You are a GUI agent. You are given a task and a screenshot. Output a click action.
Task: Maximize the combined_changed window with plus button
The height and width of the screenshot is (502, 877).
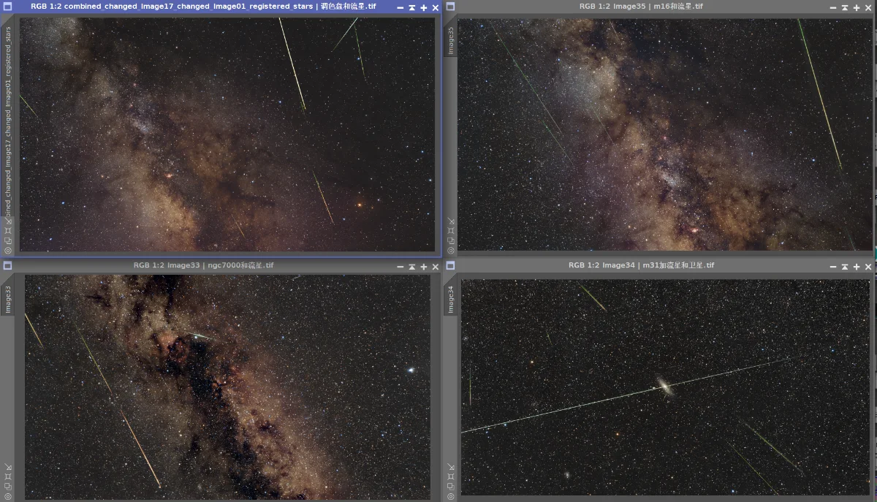424,7
